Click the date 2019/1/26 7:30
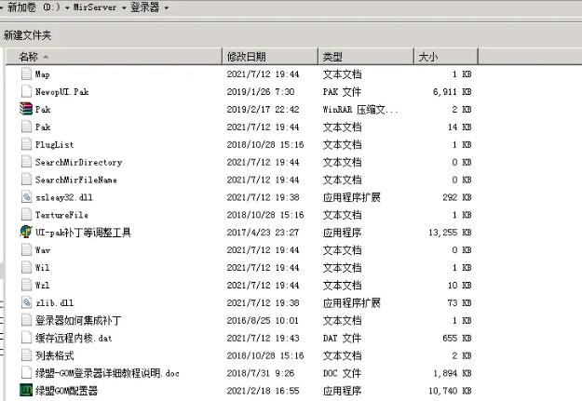The image size is (582, 401). (261, 91)
